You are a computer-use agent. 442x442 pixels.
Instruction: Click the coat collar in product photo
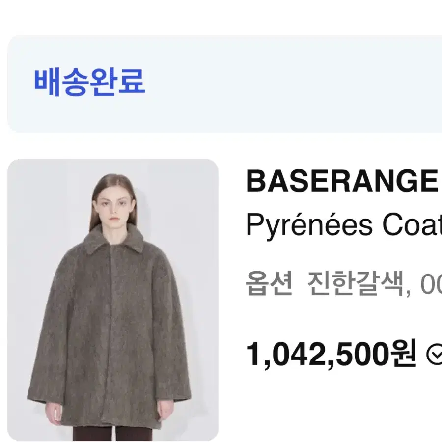[x=114, y=239]
